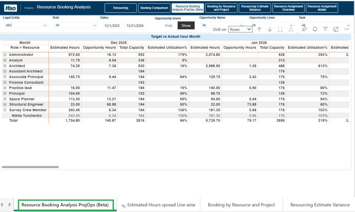Image resolution: width=355 pixels, height=212 pixels.
Task: Click the Booking Comparison navigation button
Action: click(x=154, y=8)
